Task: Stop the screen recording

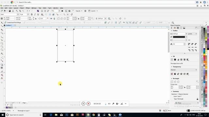Action: click(x=88, y=104)
